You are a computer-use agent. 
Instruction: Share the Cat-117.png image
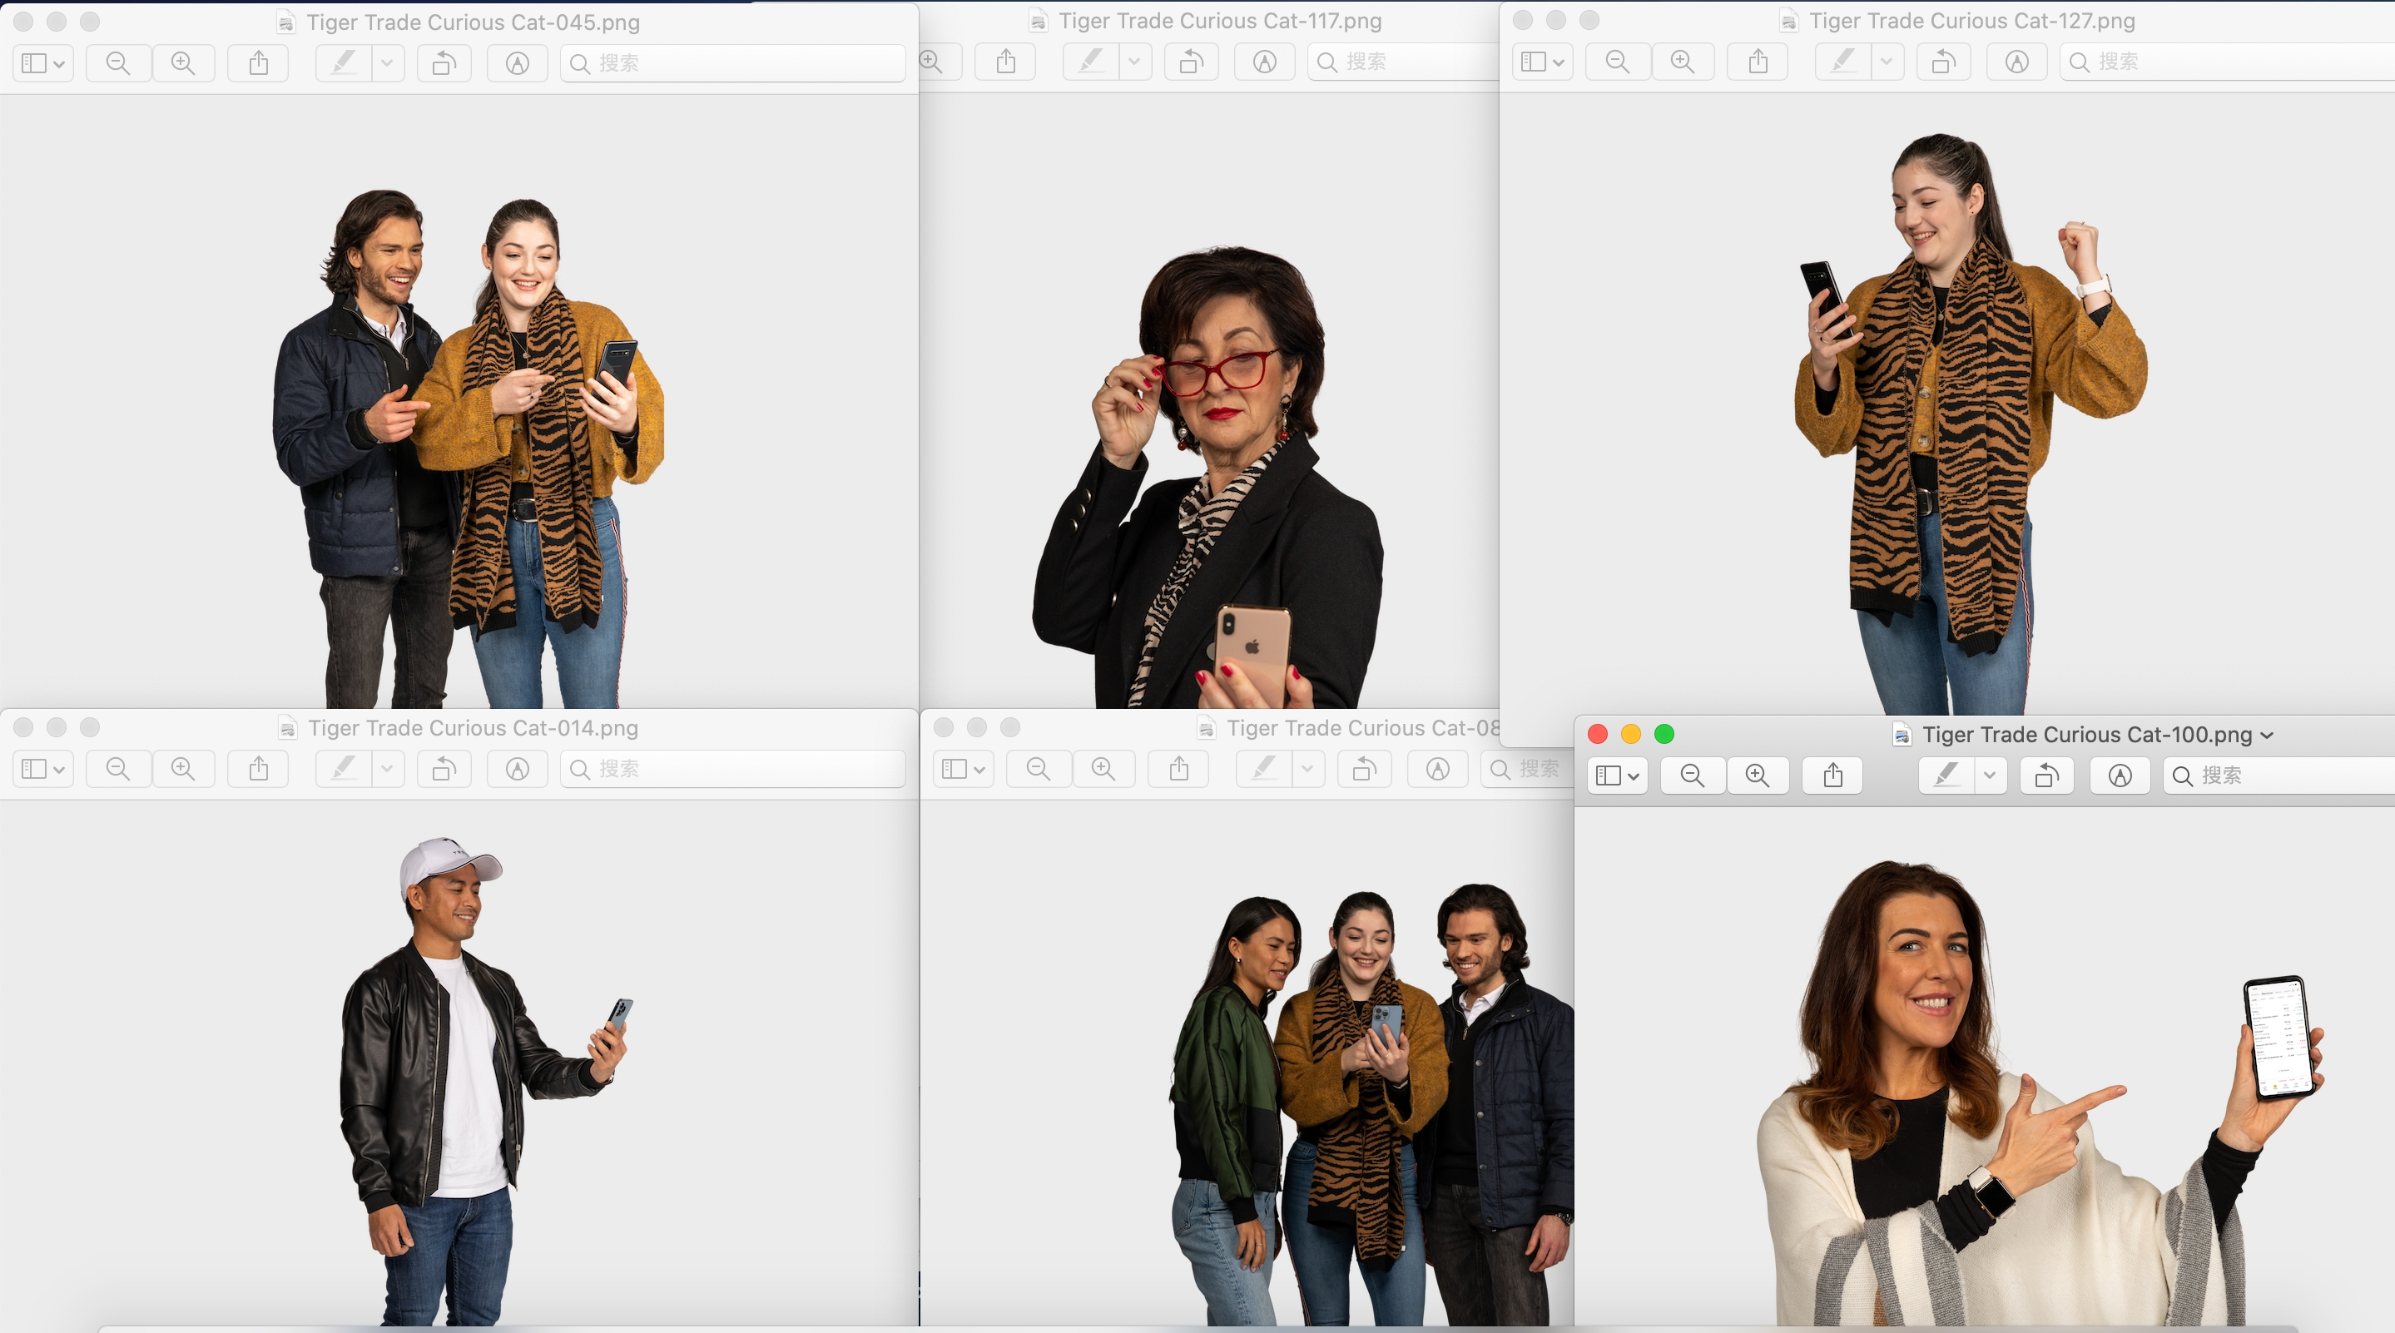pos(1006,62)
